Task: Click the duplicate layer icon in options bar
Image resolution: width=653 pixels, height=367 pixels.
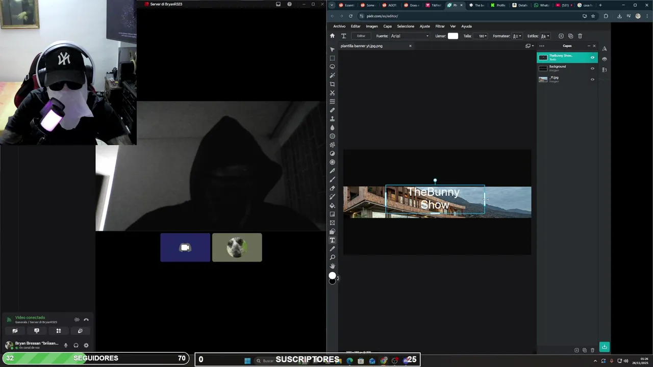Action: 570,36
